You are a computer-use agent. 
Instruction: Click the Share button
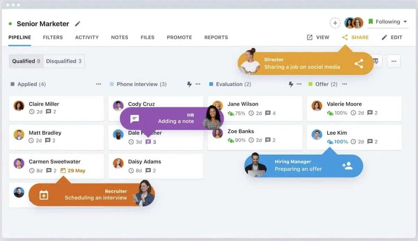355,37
